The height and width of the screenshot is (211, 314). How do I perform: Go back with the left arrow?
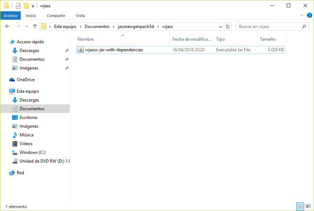tap(7, 27)
